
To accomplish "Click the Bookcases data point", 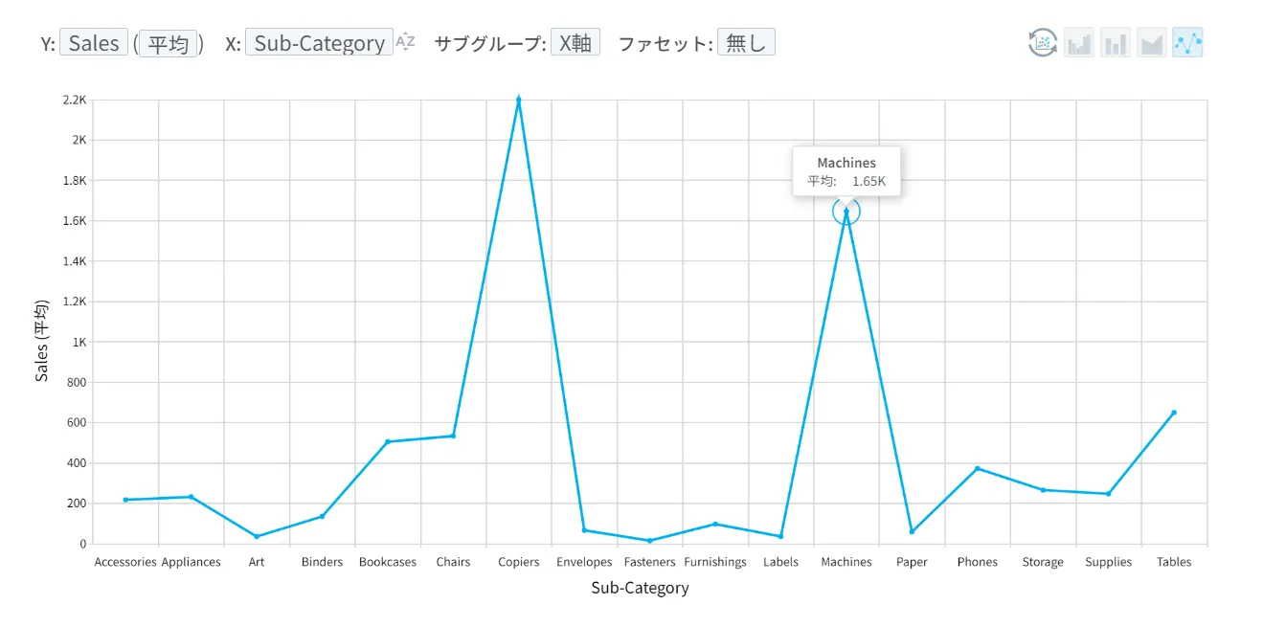I will (x=388, y=441).
